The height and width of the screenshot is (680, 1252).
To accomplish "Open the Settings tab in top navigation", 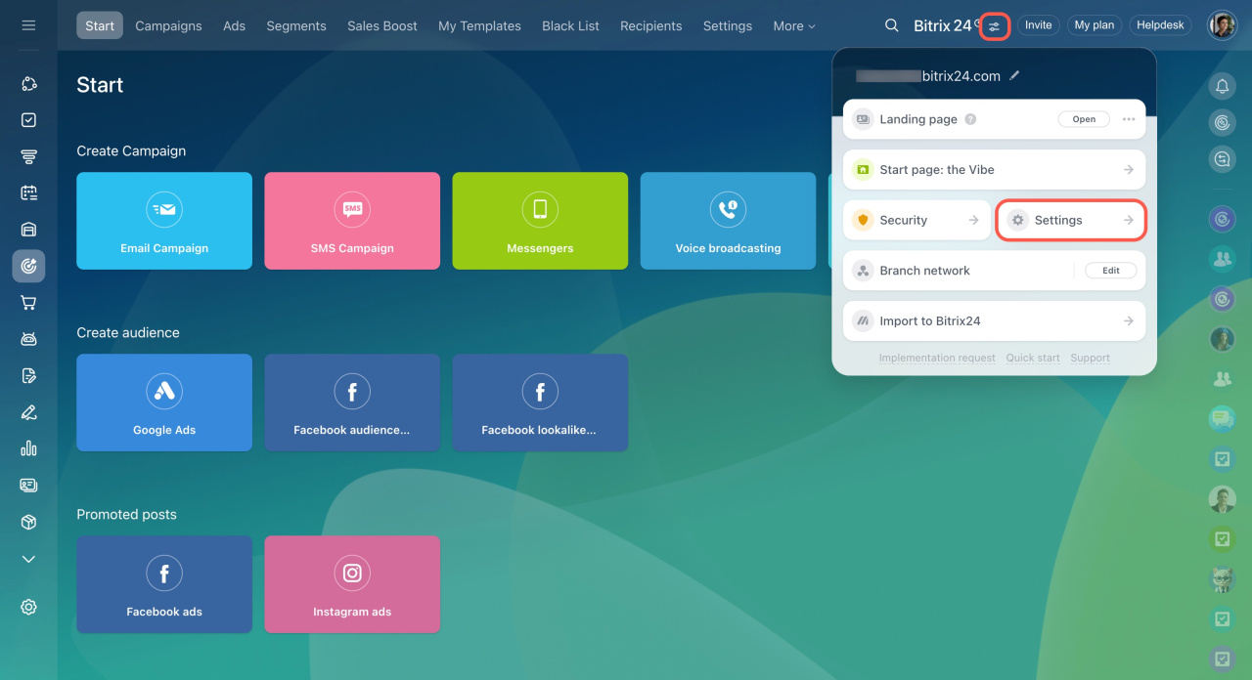I will [728, 26].
